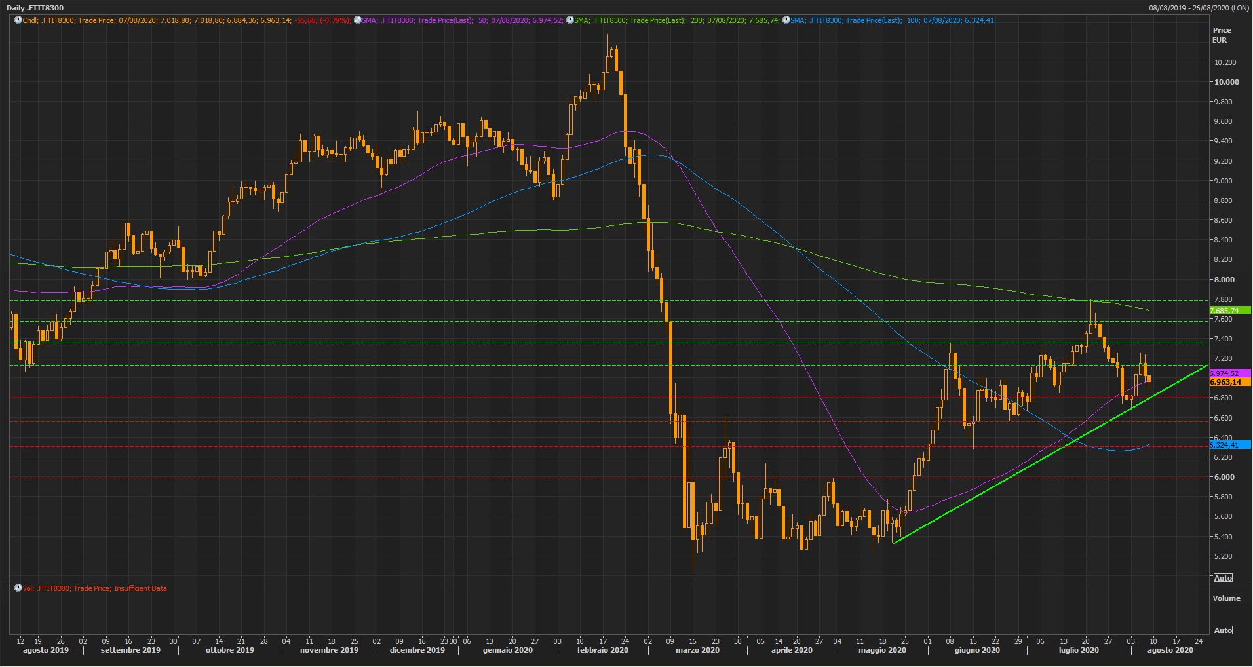Image resolution: width=1253 pixels, height=667 pixels.
Task: Click the clock icon before purple SMA 50
Action: tap(357, 20)
